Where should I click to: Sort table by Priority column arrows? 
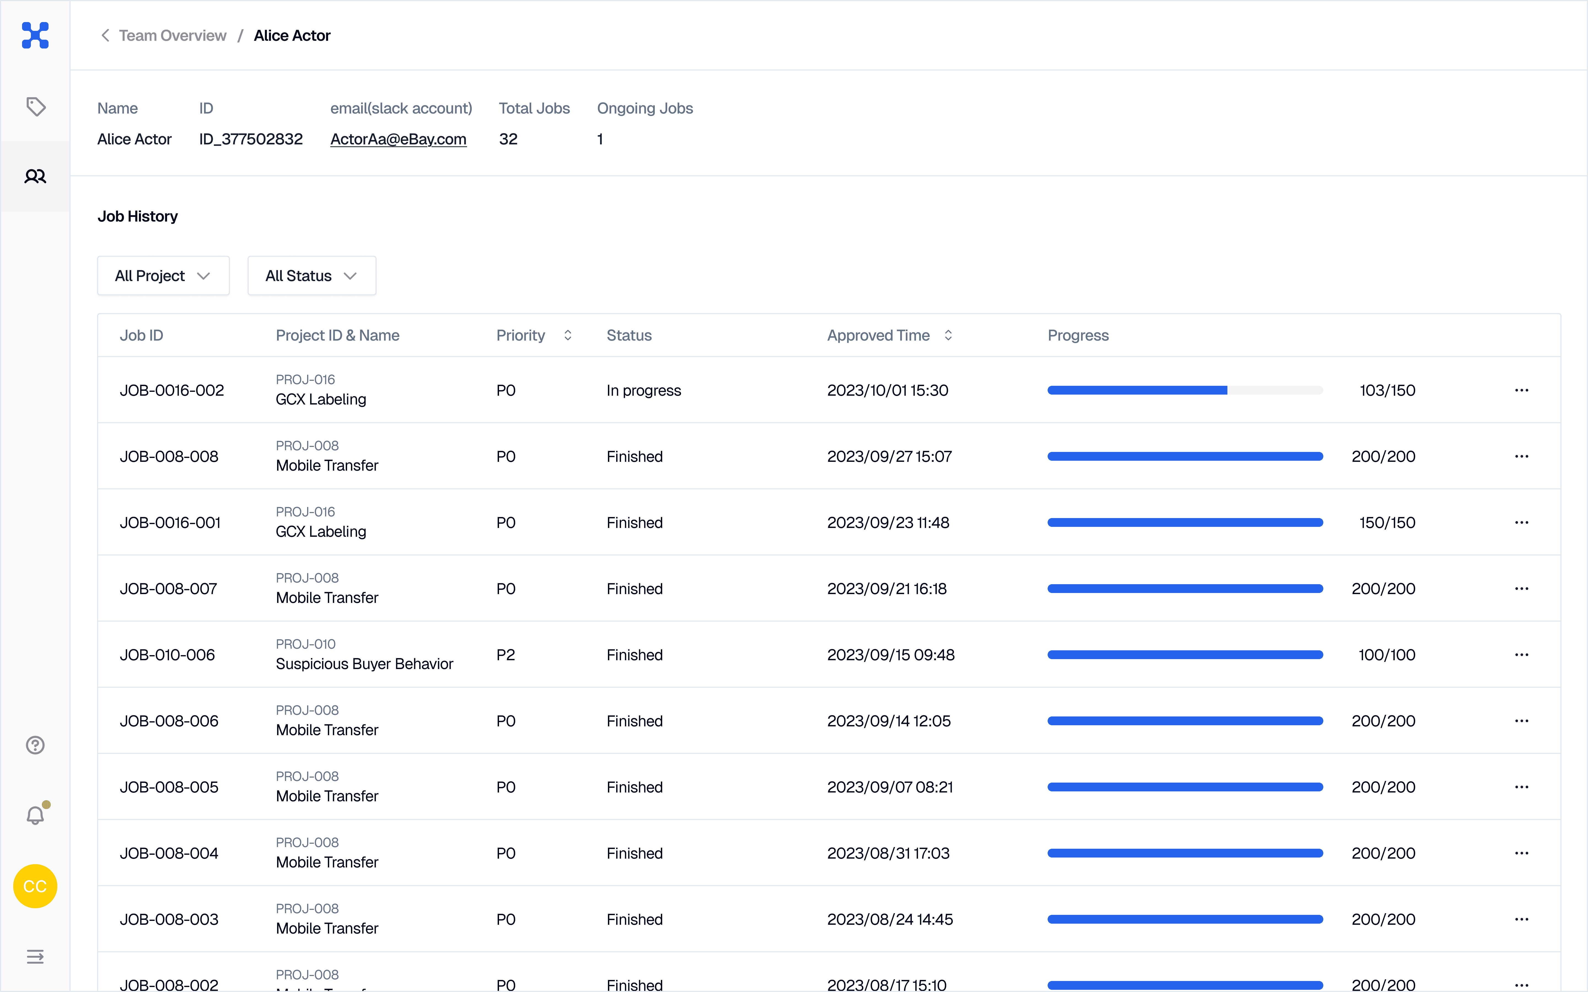pos(568,335)
